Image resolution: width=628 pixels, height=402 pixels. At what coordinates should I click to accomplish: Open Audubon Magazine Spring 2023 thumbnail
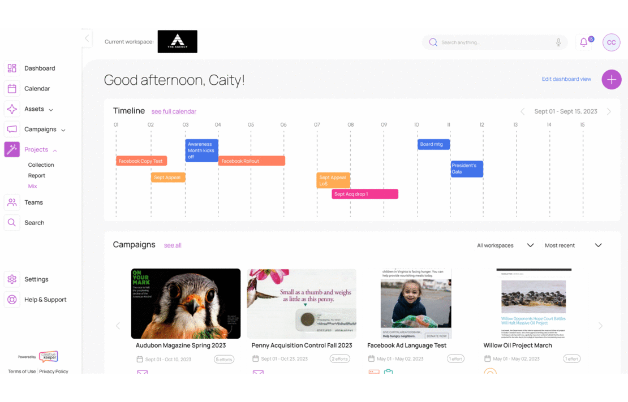tap(186, 304)
